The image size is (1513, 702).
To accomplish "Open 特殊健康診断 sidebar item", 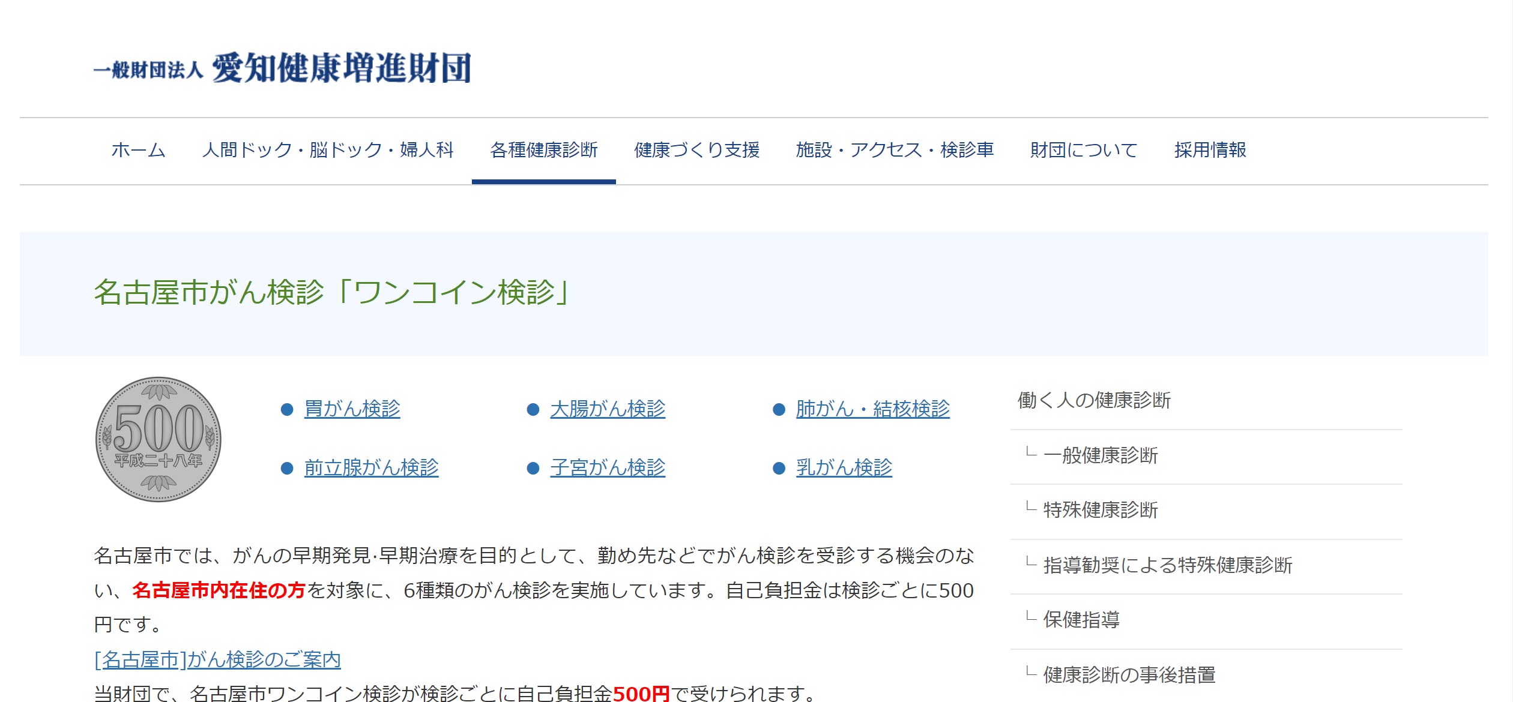I will pyautogui.click(x=1100, y=510).
